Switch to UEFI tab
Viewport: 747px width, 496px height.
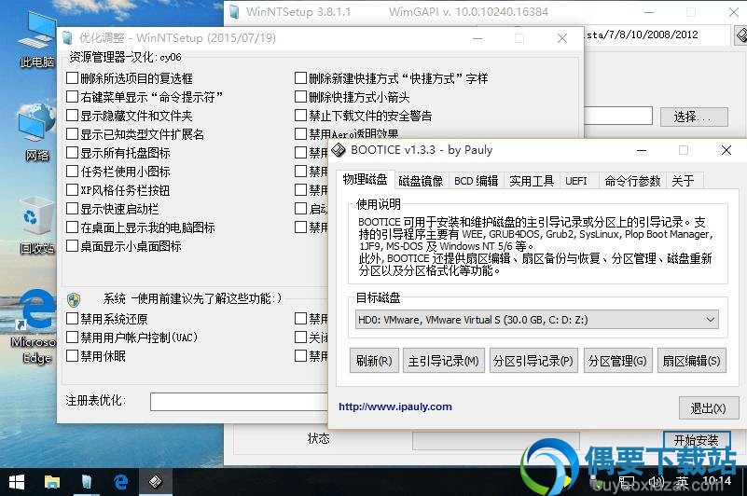click(x=576, y=181)
